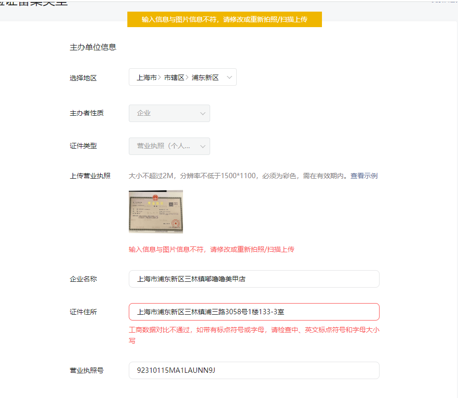Click the 证件住所 label

point(83,312)
